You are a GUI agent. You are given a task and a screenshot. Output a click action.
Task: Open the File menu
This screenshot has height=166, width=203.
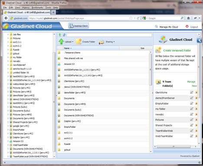[x=5, y=7]
